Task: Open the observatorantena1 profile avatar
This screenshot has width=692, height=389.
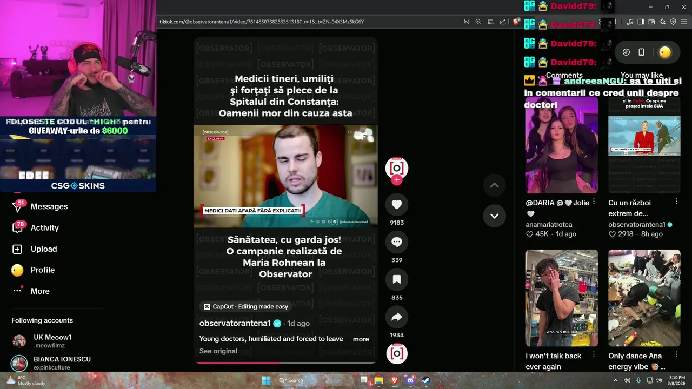Action: click(397, 168)
